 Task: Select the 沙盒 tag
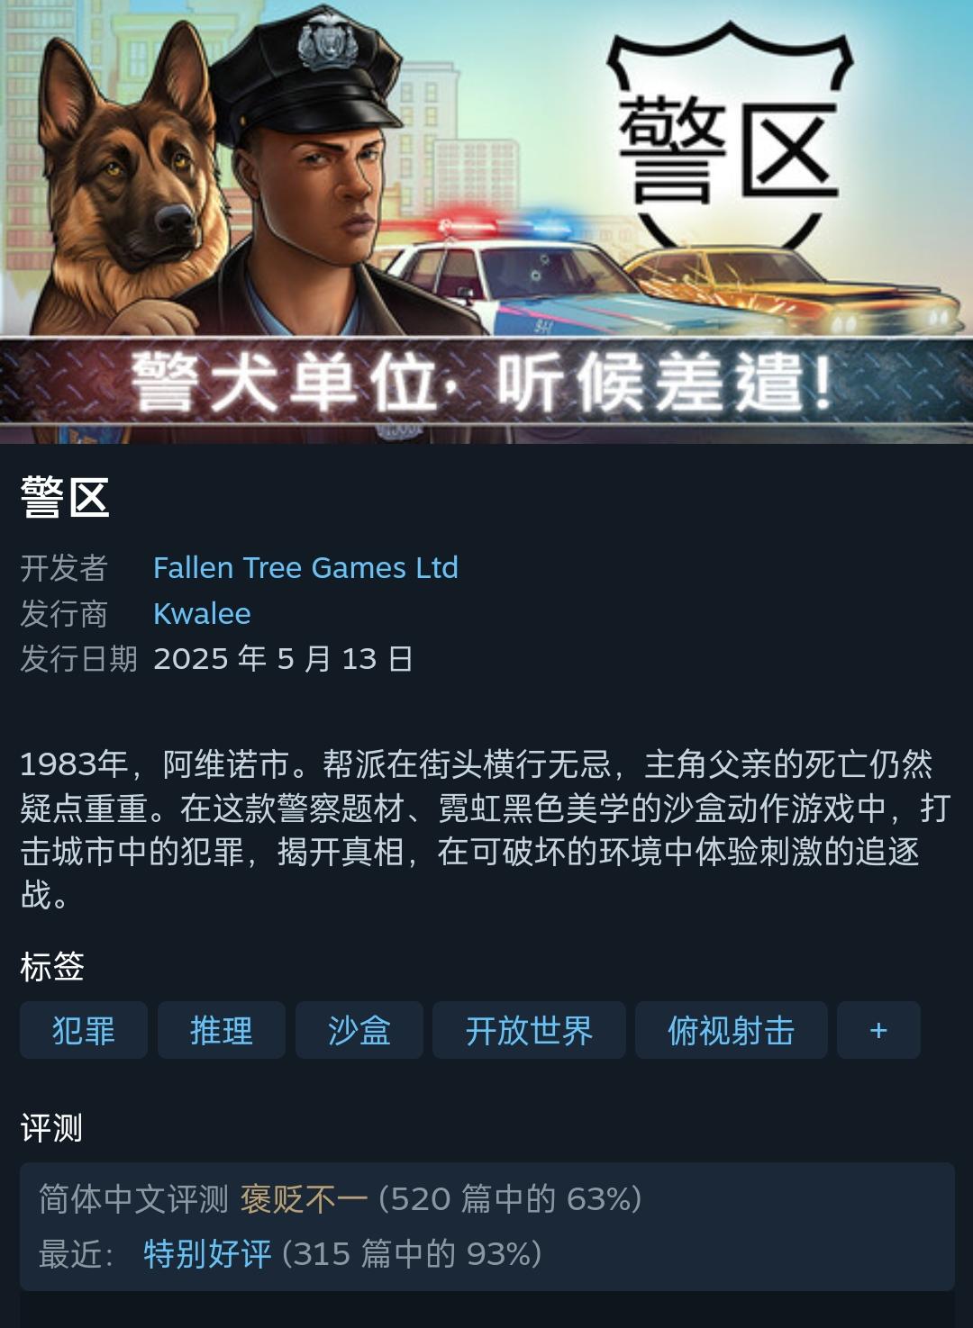click(x=359, y=1030)
